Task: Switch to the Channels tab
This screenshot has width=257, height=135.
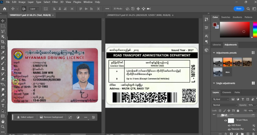Action: [227, 92]
